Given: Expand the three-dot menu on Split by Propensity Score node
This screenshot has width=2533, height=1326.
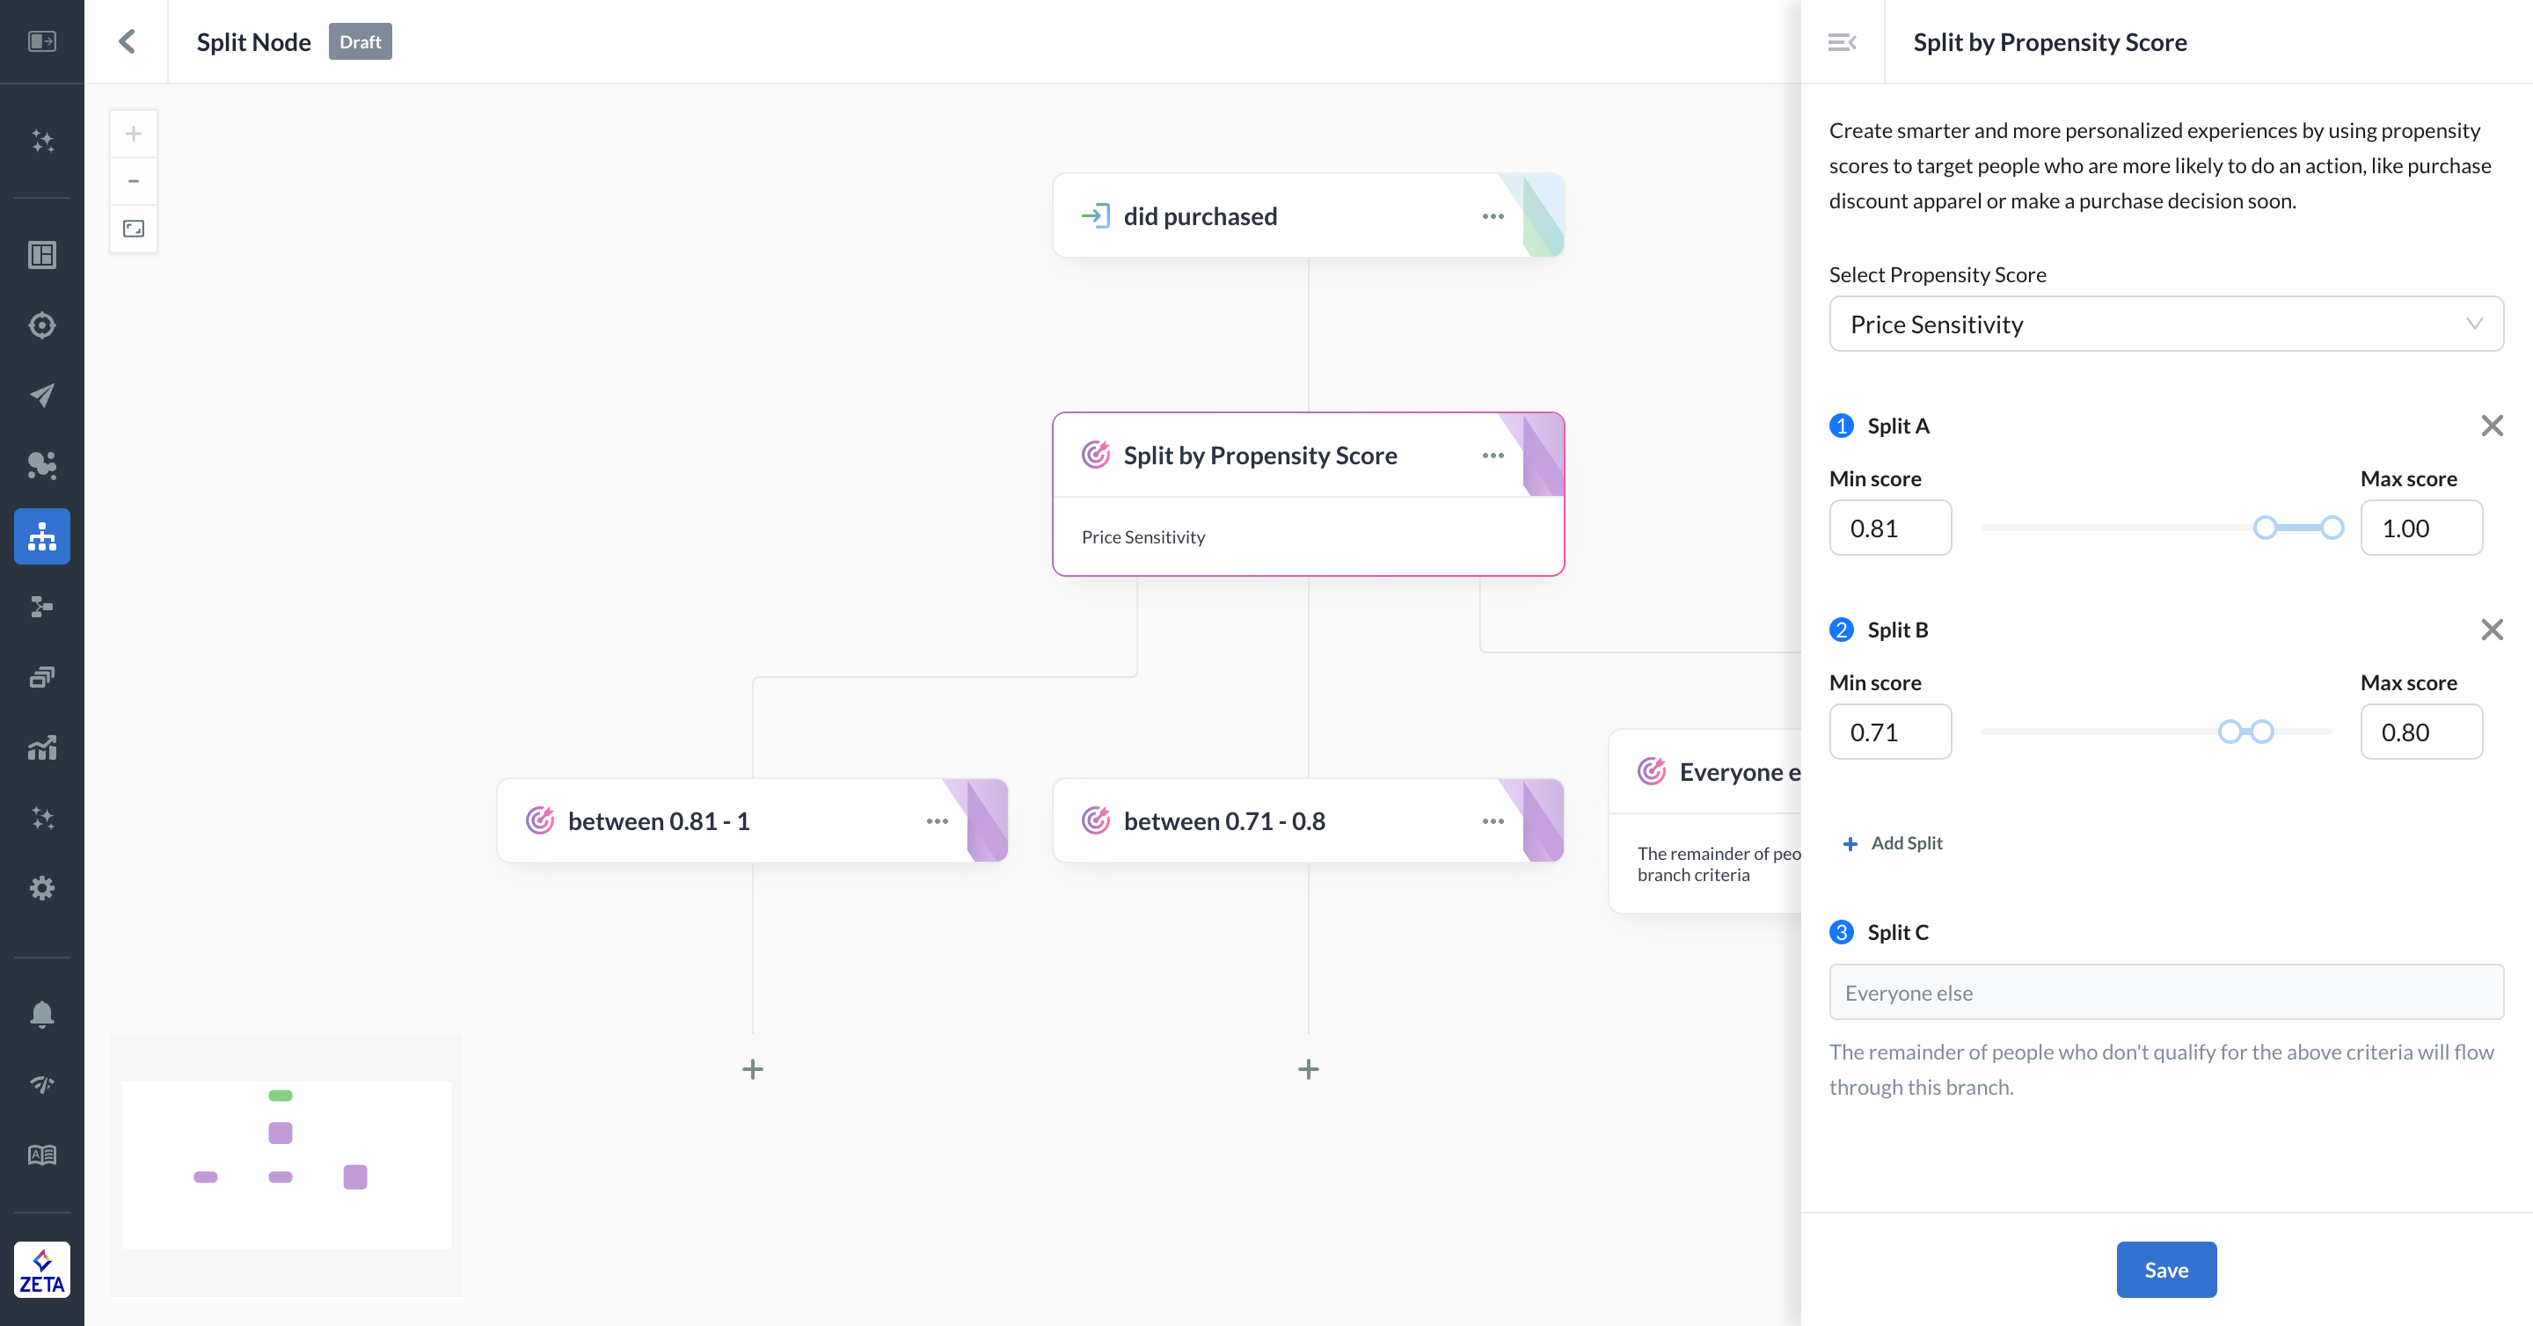Looking at the screenshot, I should 1493,455.
